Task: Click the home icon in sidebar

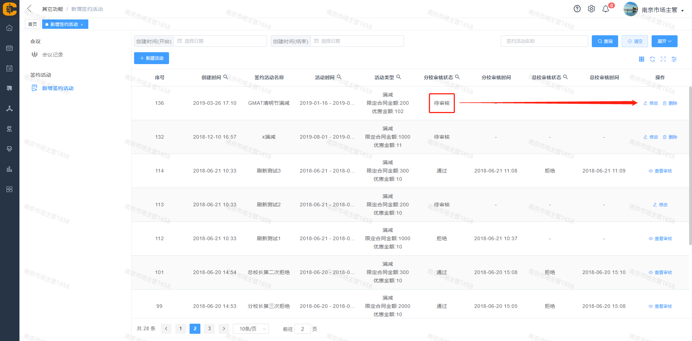Action: [x=9, y=28]
